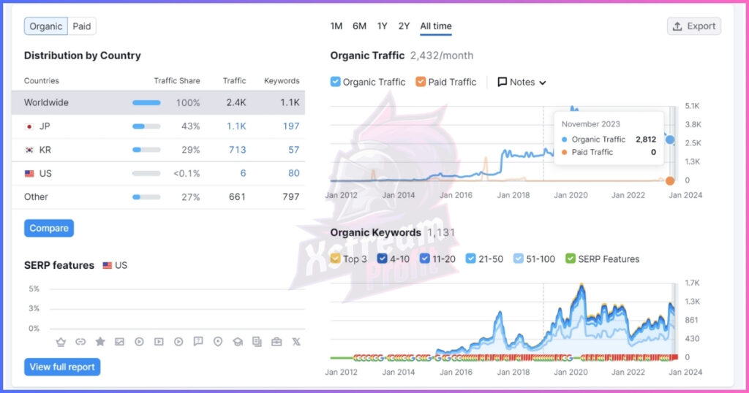The width and height of the screenshot is (749, 393).
Task: Select the 1Y time range
Action: coord(382,26)
